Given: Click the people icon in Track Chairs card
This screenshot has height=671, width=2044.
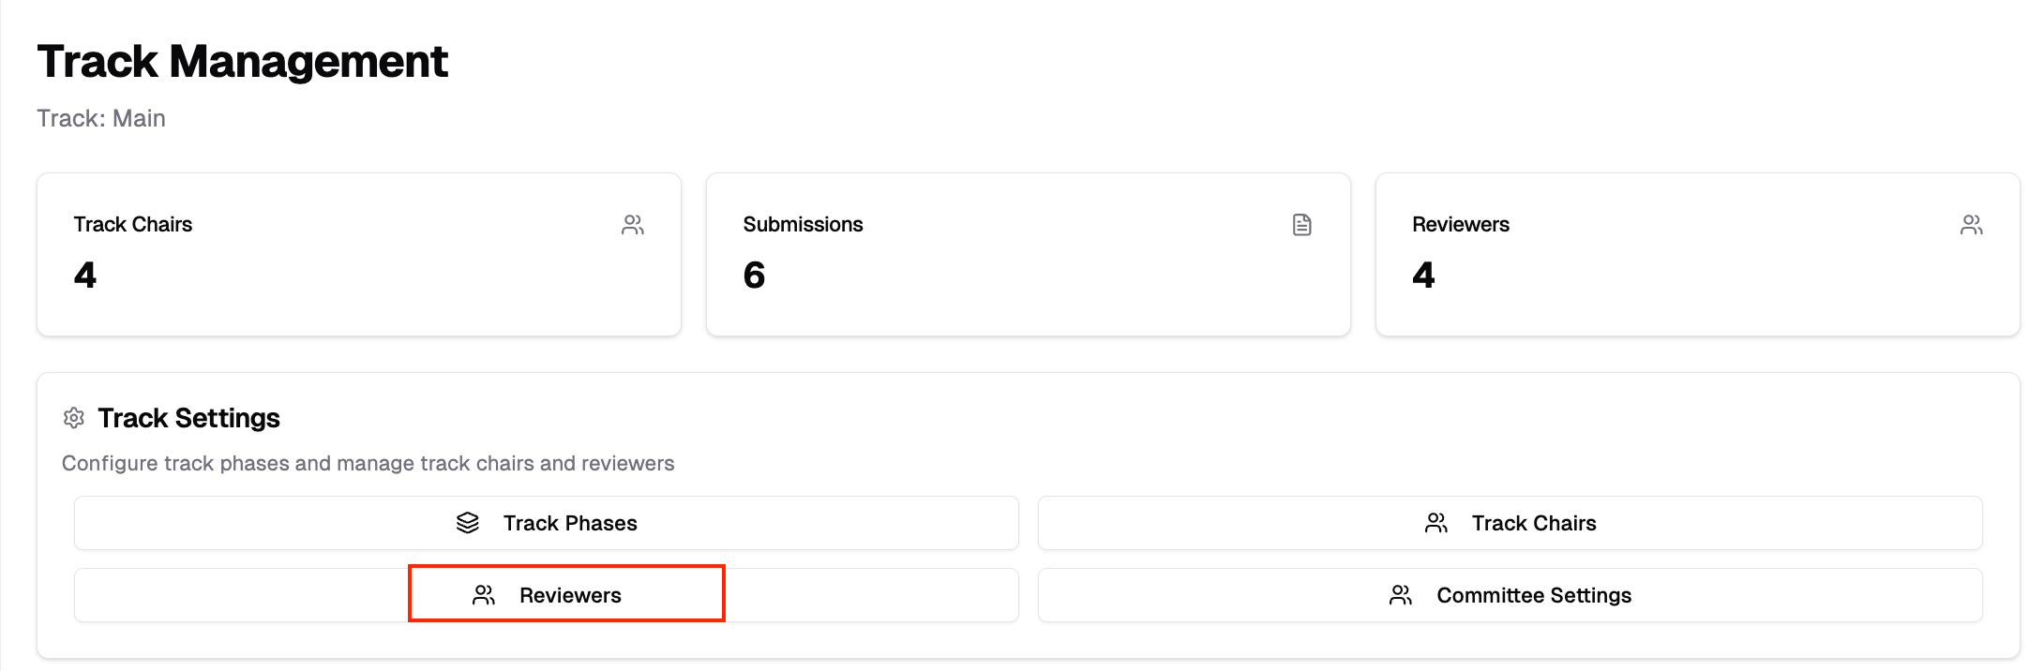Looking at the screenshot, I should click(x=633, y=225).
